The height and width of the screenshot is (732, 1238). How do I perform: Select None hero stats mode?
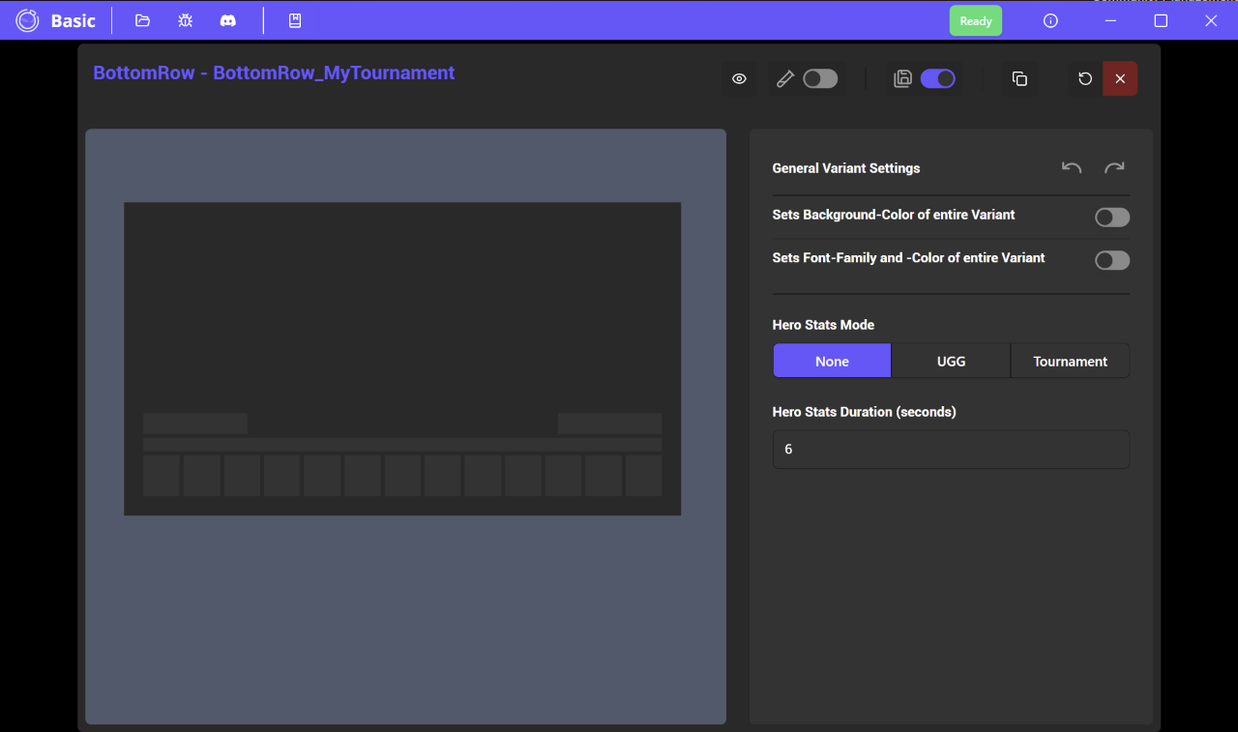click(x=832, y=361)
